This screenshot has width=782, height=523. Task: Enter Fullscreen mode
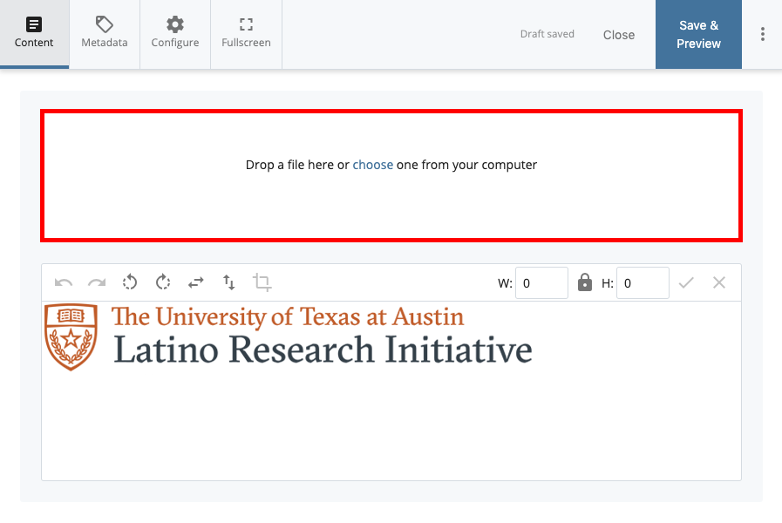(x=247, y=34)
